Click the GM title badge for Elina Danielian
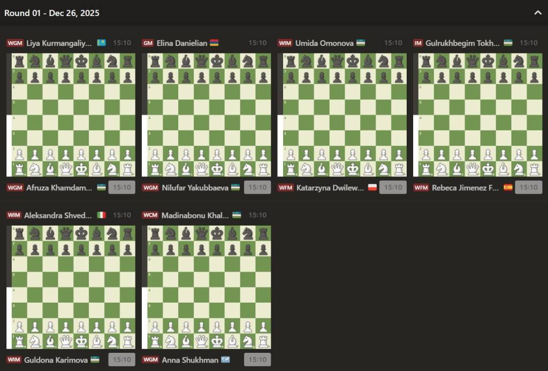This screenshot has height=371, width=548. (148, 43)
